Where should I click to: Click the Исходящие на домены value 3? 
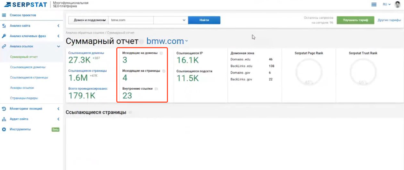pos(125,60)
